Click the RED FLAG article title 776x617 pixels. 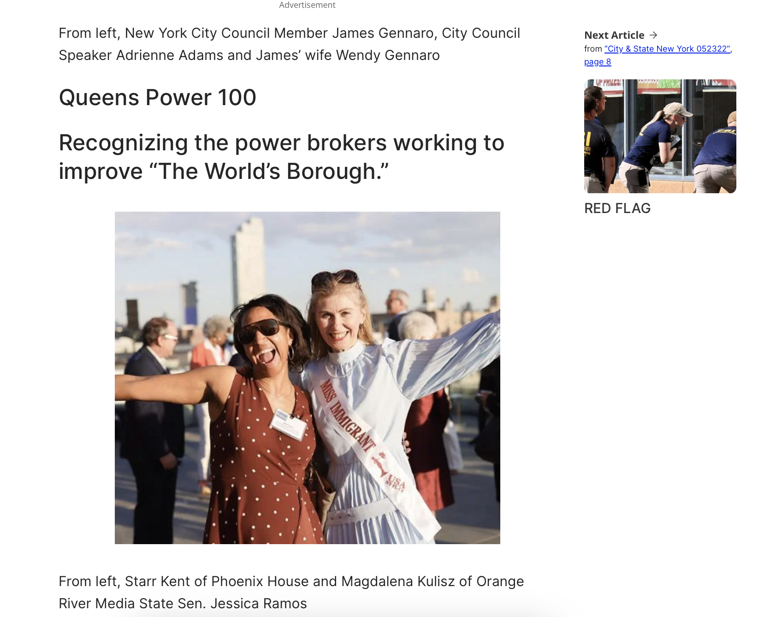tap(617, 208)
